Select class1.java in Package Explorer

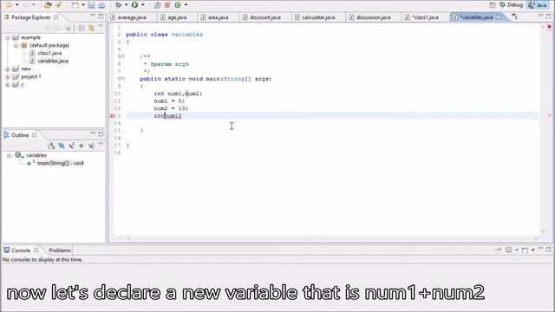(x=49, y=53)
